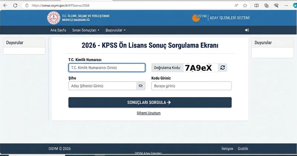The width and height of the screenshot is (297, 156).
Task: Click the KPSS Ön Lisans Sonuç Sorgulama heading
Action: 150,45
